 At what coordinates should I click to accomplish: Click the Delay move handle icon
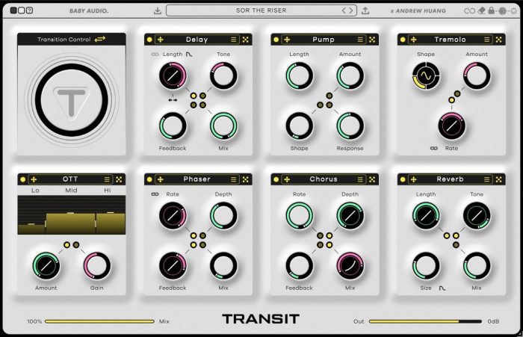coord(161,40)
